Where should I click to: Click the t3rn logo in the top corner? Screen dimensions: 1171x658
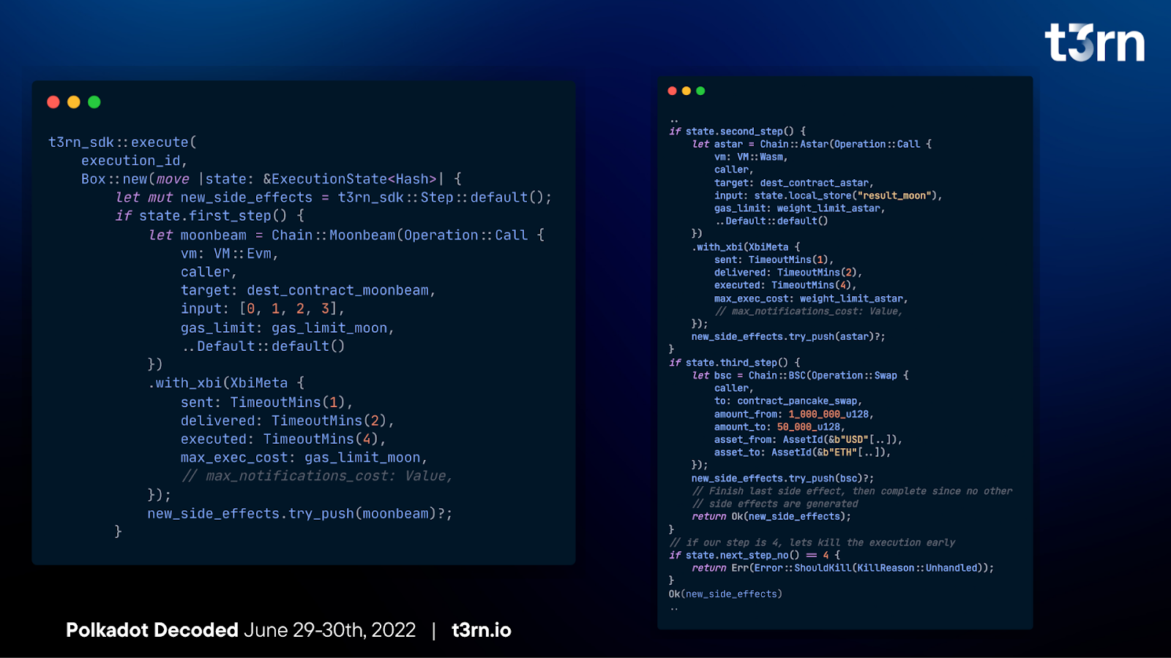point(1094,42)
